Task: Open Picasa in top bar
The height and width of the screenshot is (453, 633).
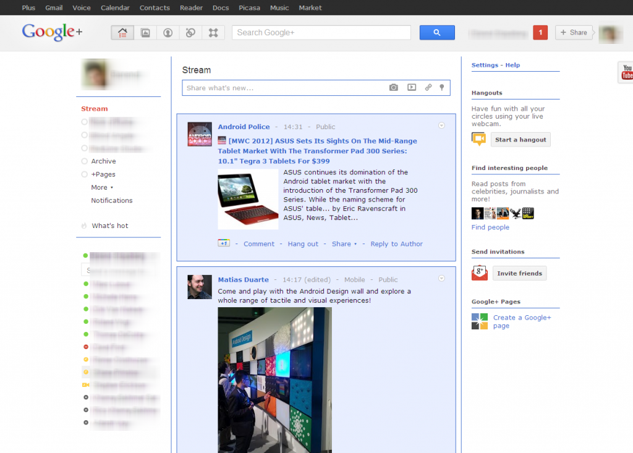Action: tap(249, 7)
